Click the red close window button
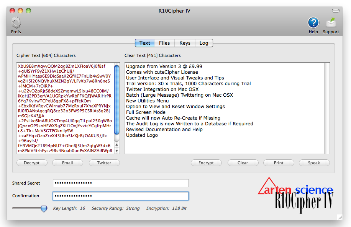The height and width of the screenshot is (227, 351). (x=12, y=11)
